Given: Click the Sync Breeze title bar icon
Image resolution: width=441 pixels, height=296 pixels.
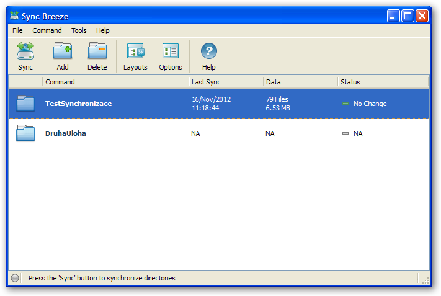Looking at the screenshot, I should [x=14, y=16].
